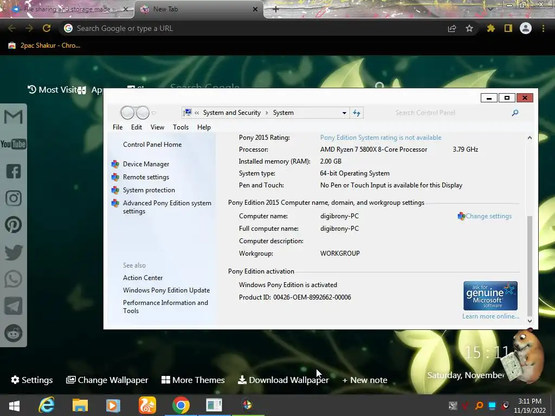
Task: Open Chrome side panel icon
Action: click(x=508, y=28)
